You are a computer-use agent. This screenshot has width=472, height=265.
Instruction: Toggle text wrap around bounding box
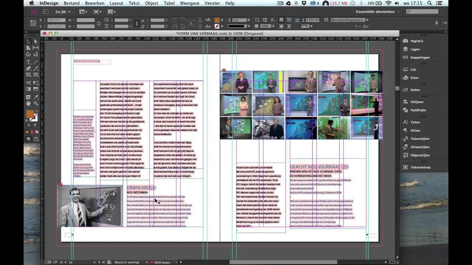point(289,20)
